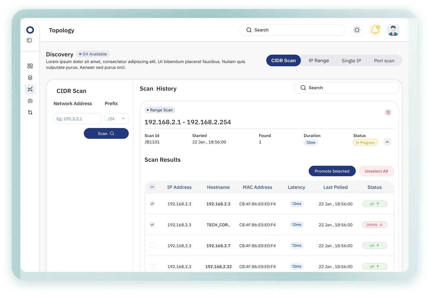Click the TECH_COR.. hostname cell

point(218,225)
